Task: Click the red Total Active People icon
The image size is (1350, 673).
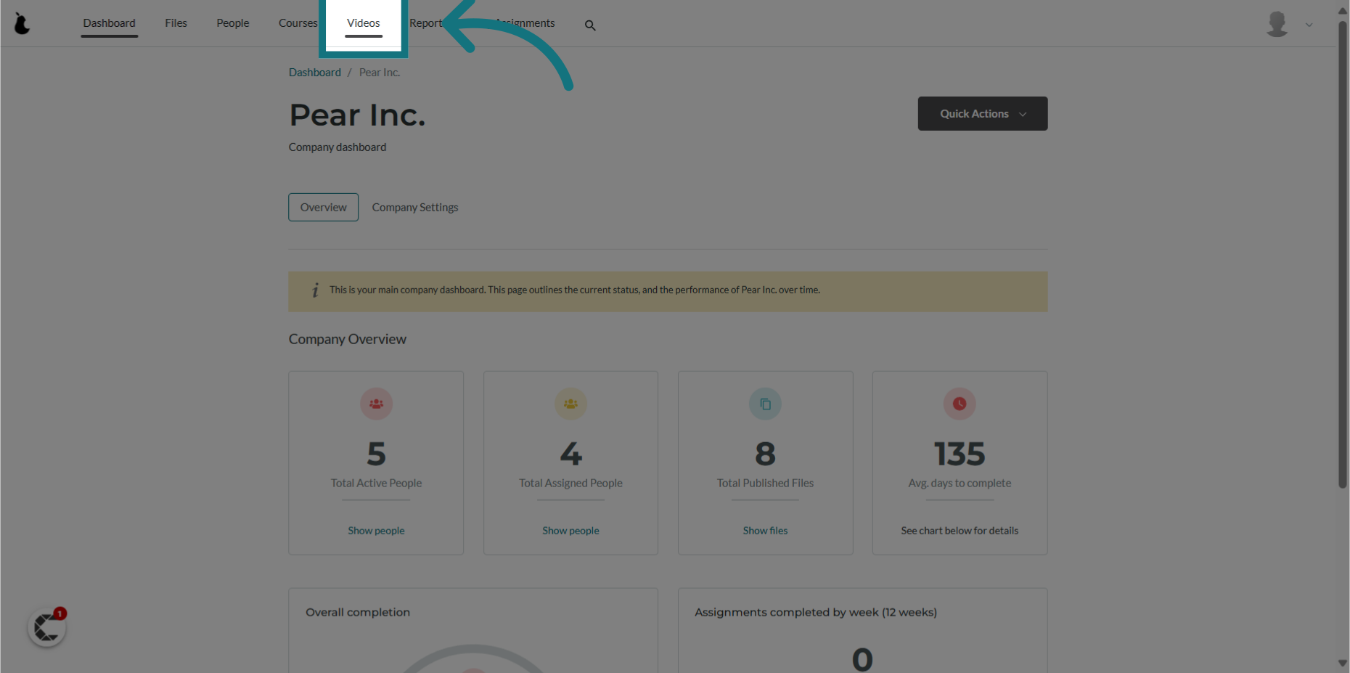Action: 376,404
